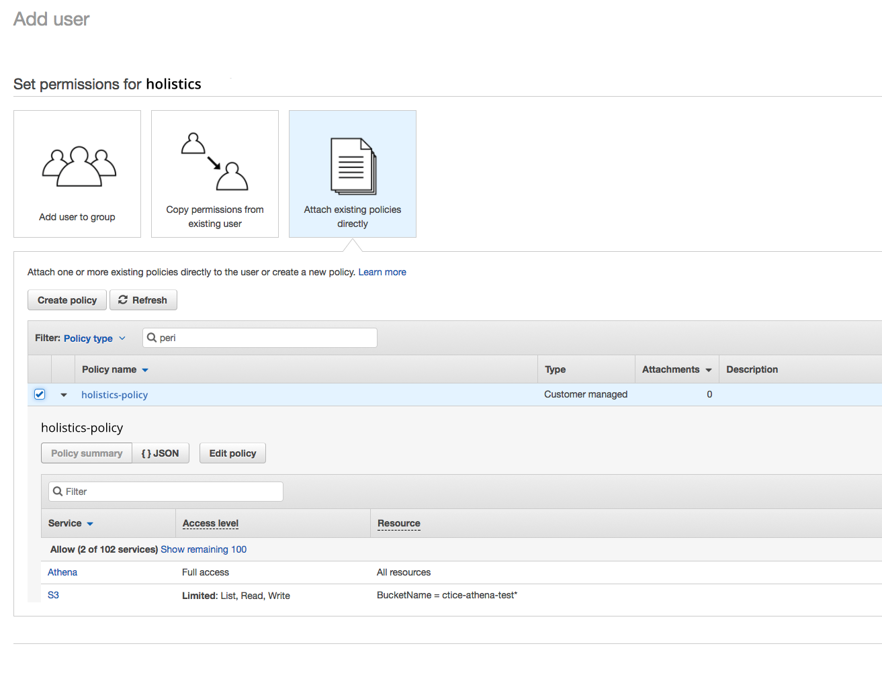Image resolution: width=882 pixels, height=687 pixels.
Task: Click the Customer managed type cell
Action: pos(586,394)
